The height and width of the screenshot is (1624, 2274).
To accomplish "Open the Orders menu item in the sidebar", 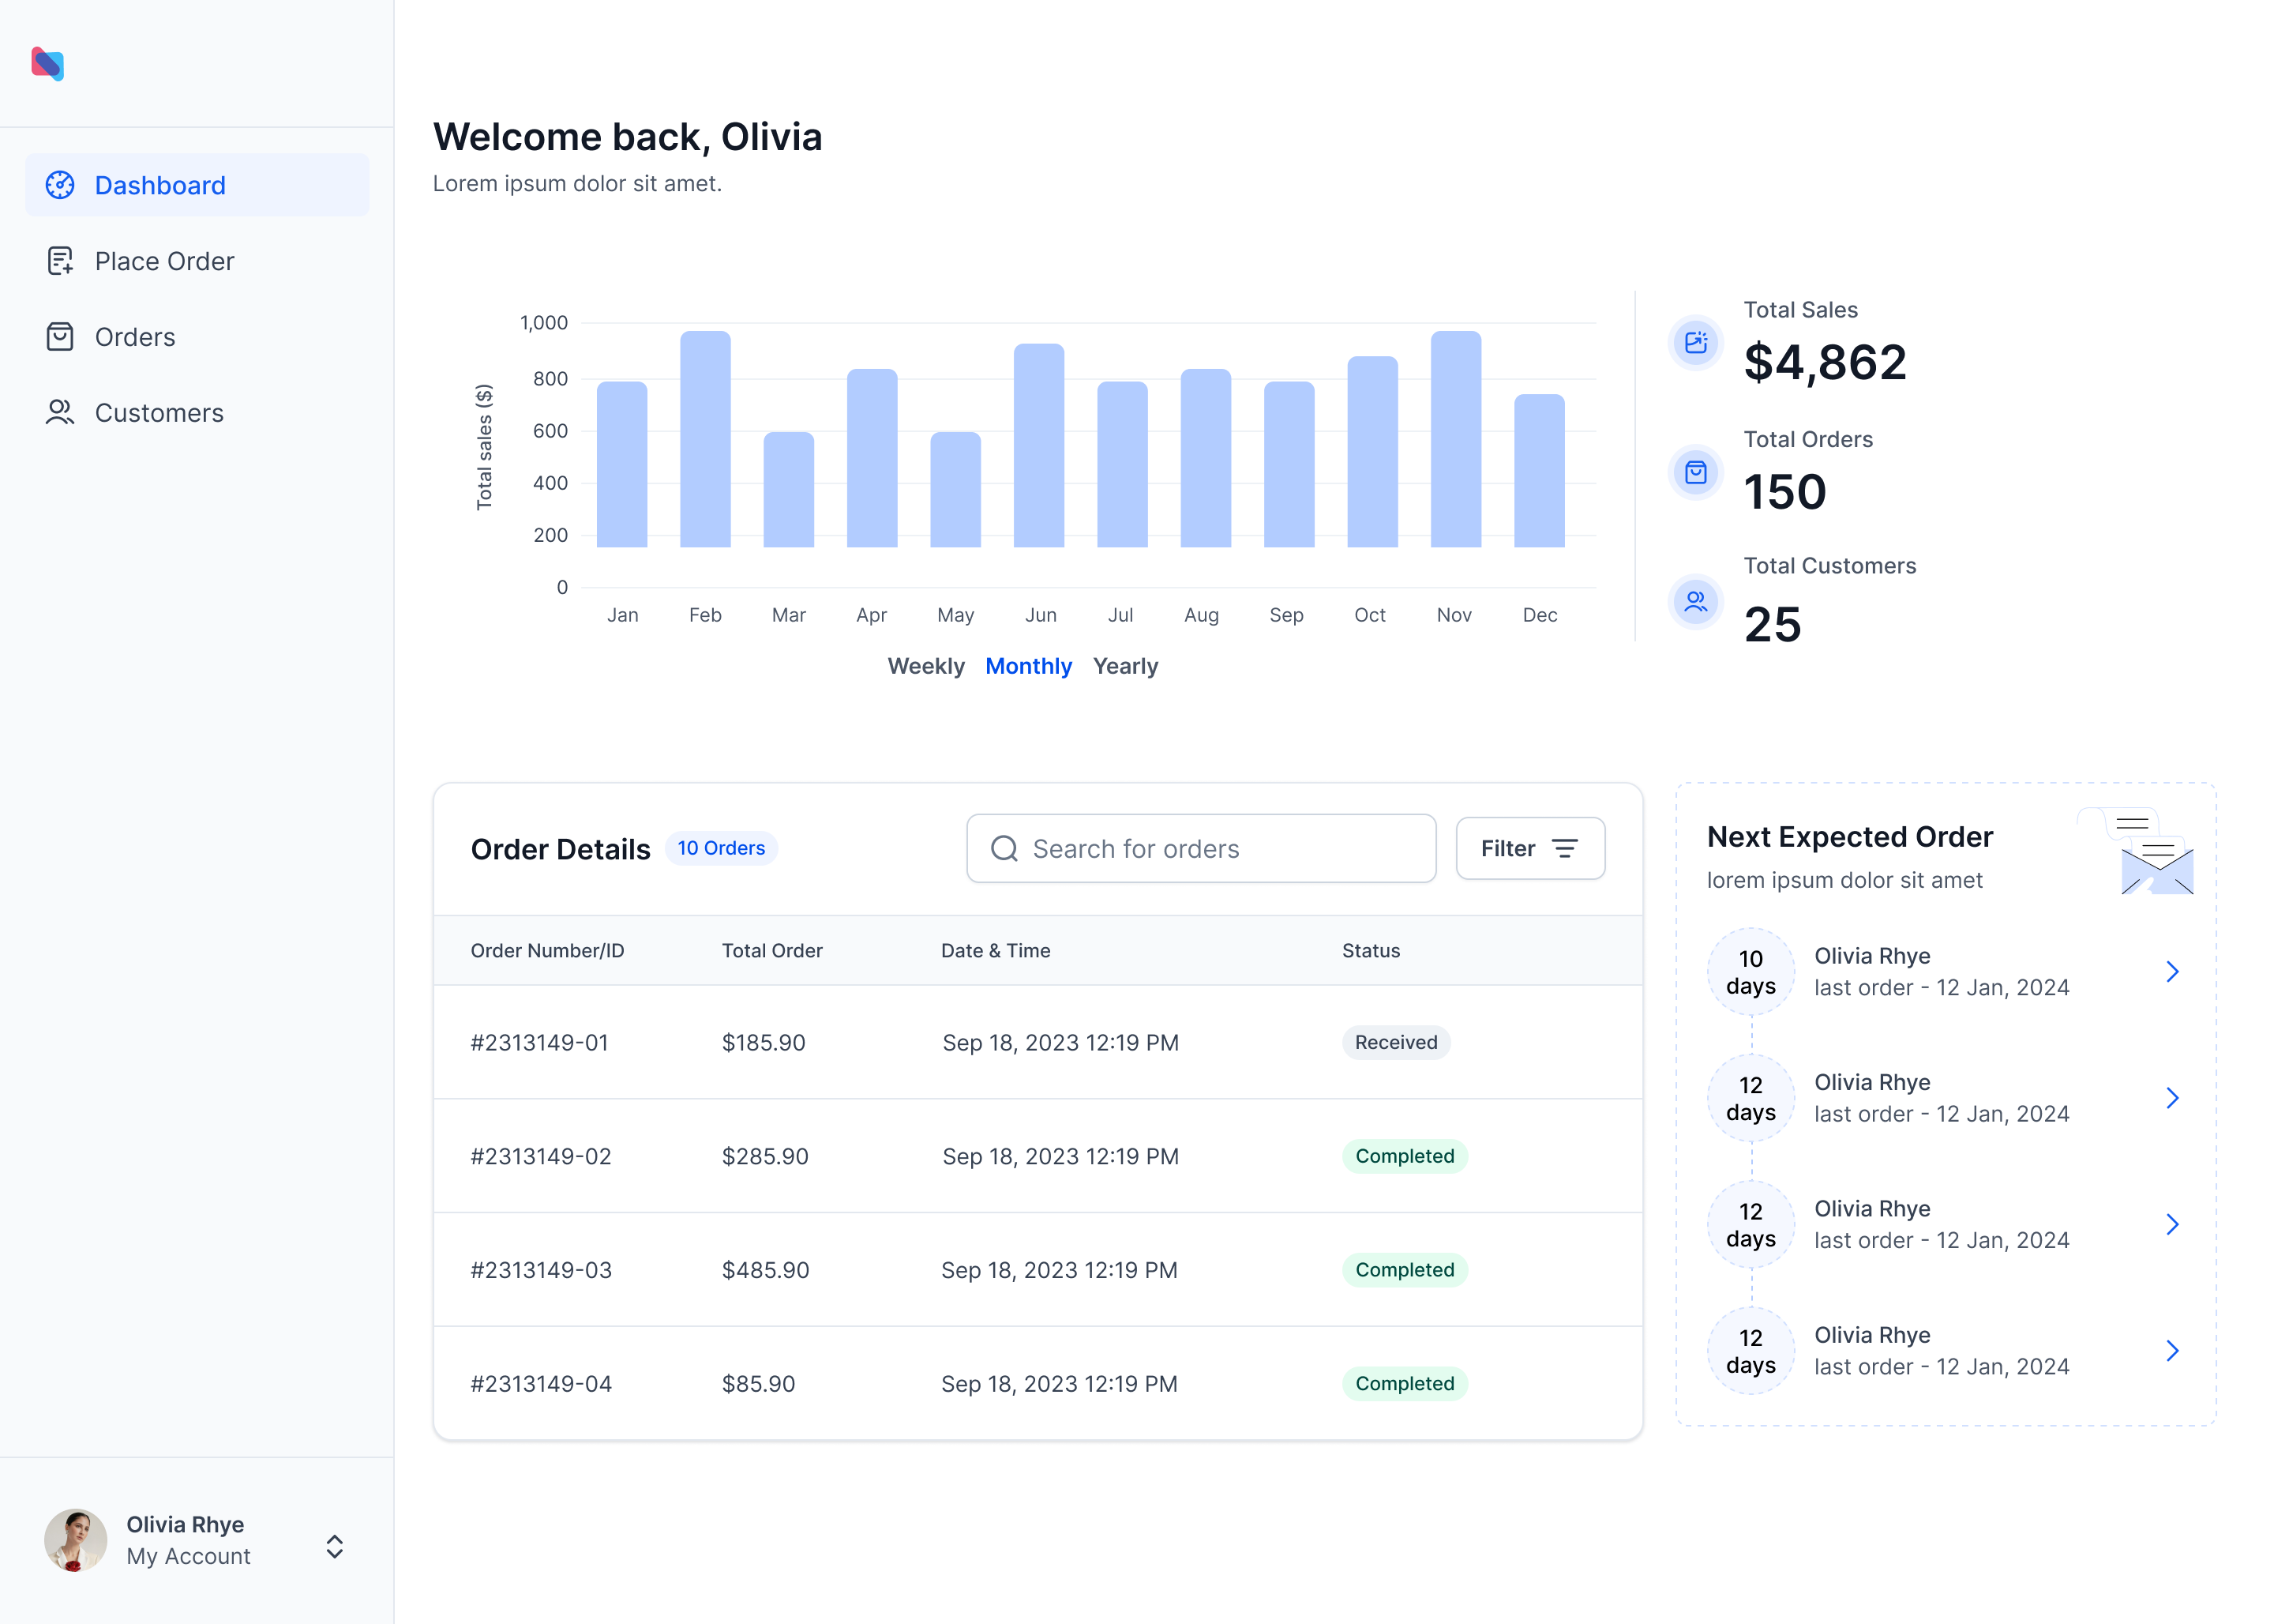I will point(134,337).
